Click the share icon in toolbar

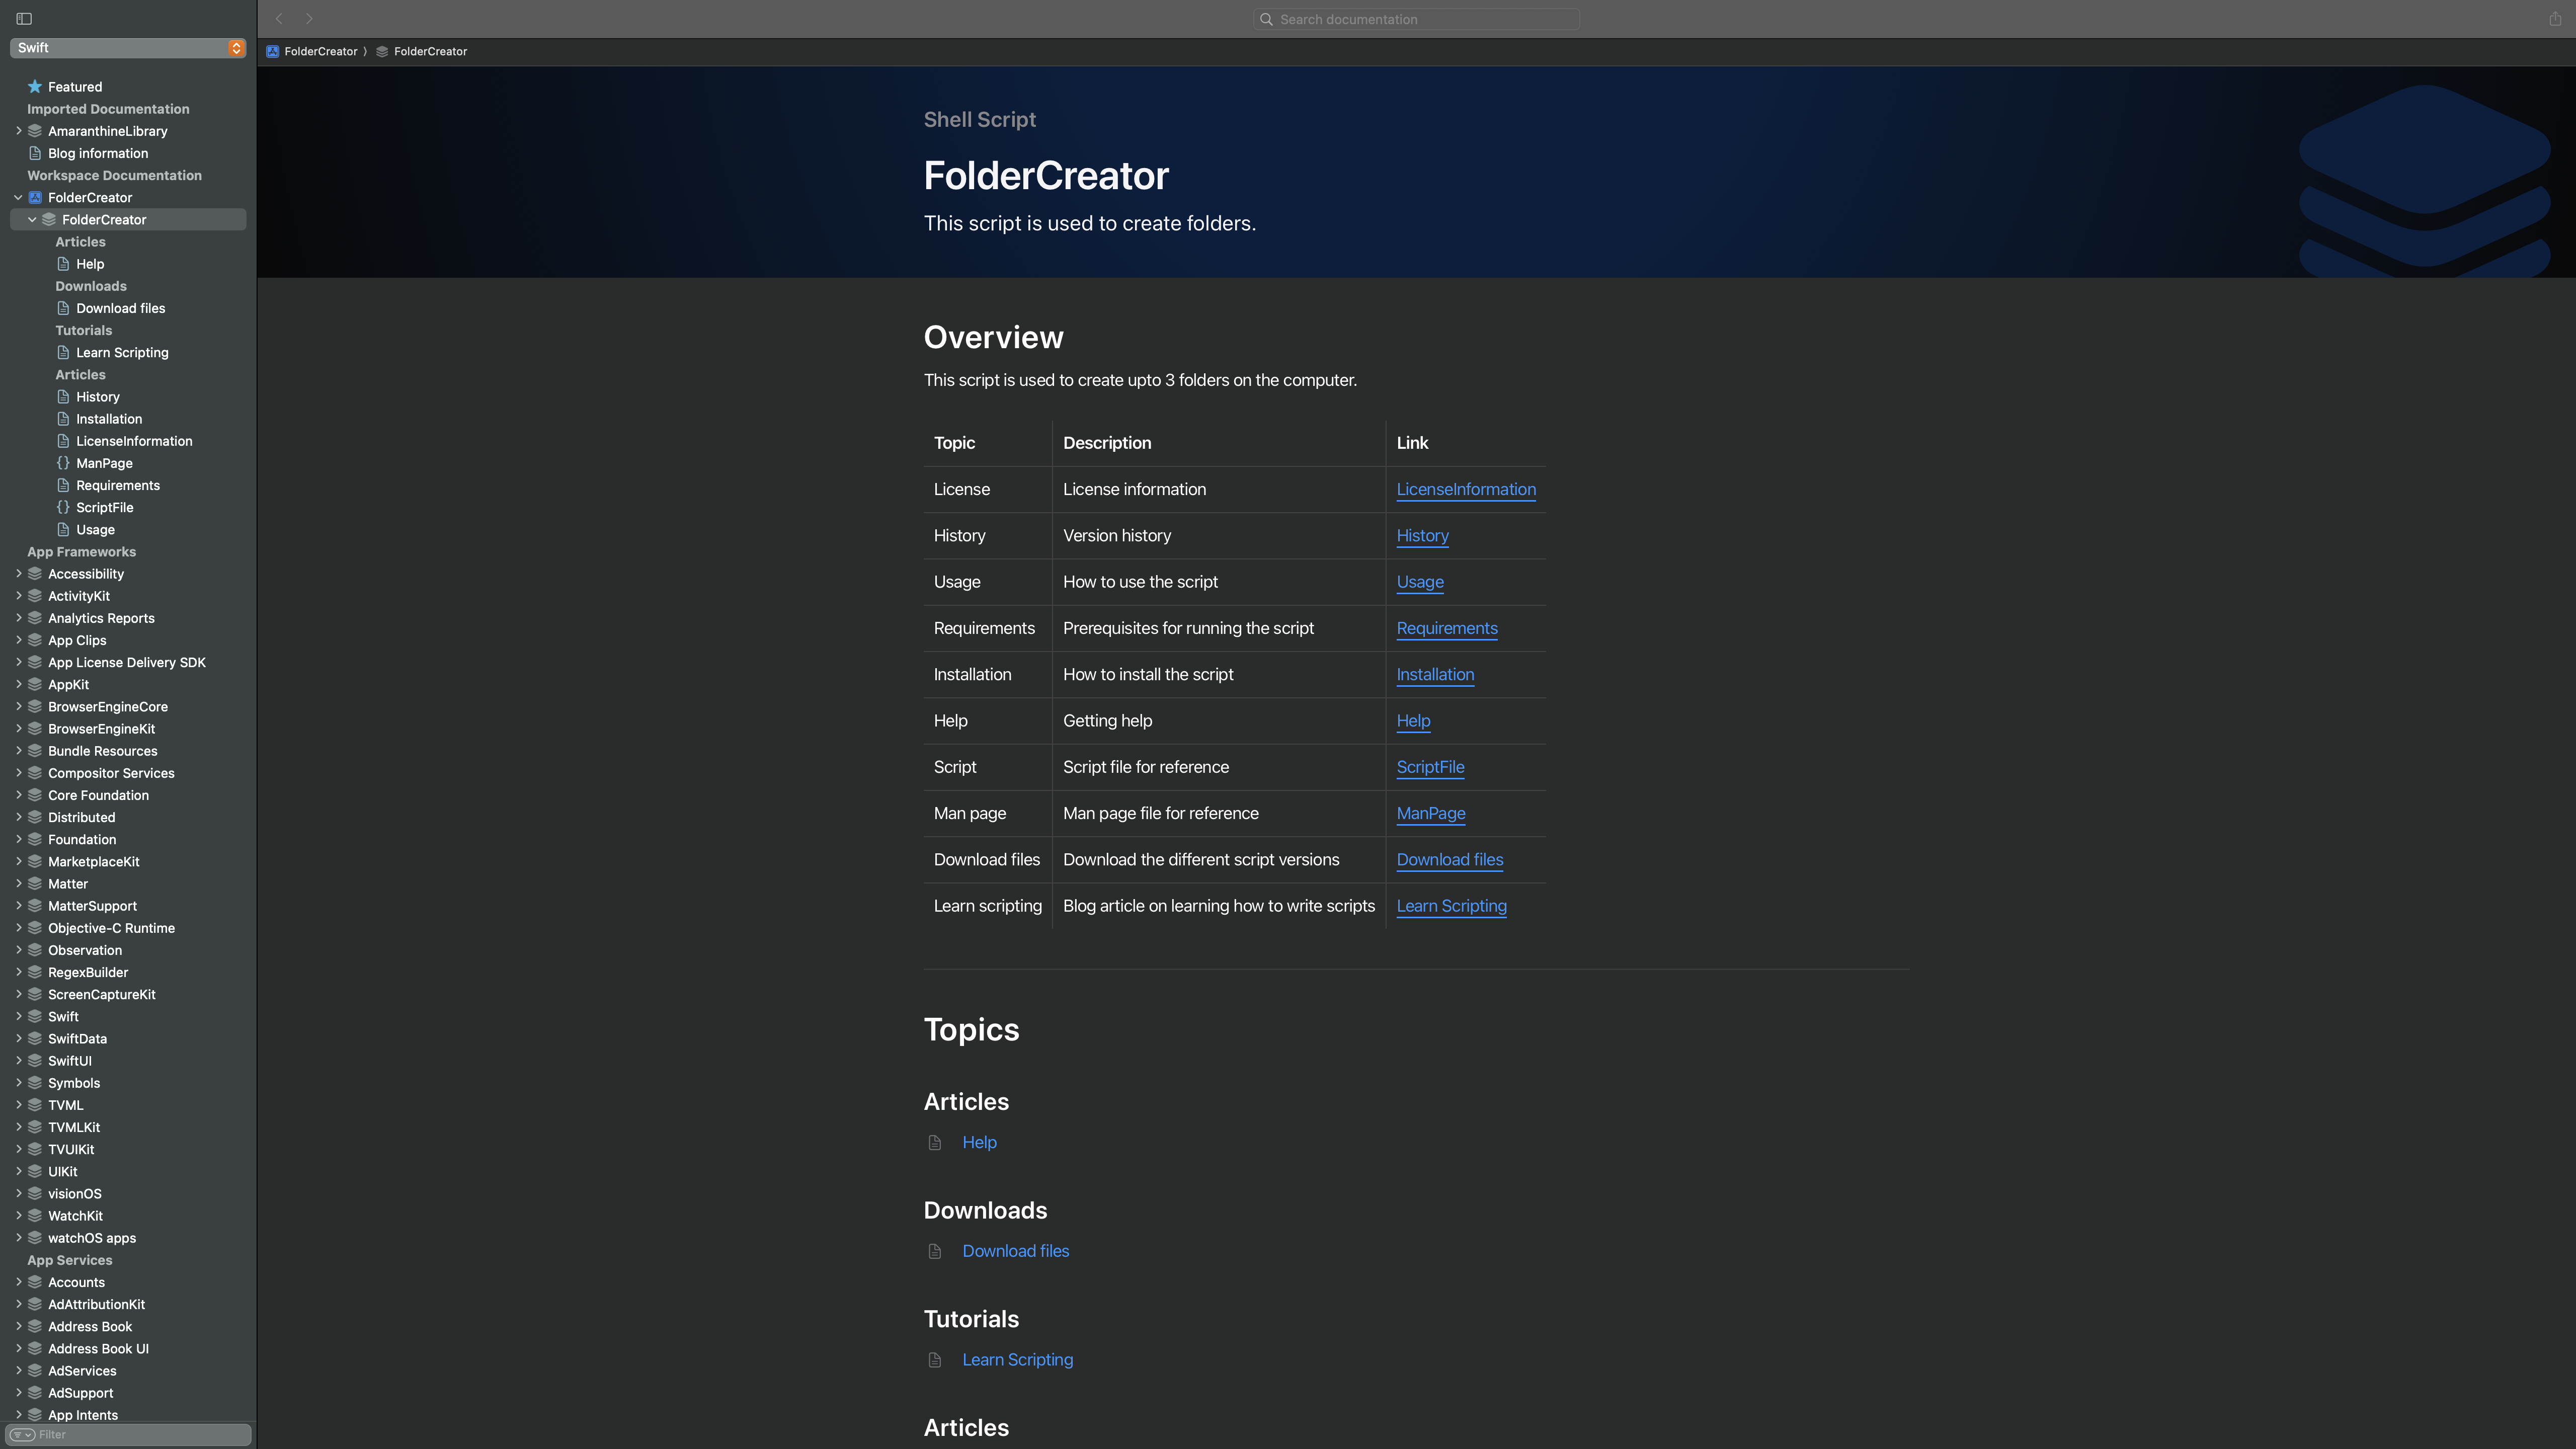[2555, 19]
